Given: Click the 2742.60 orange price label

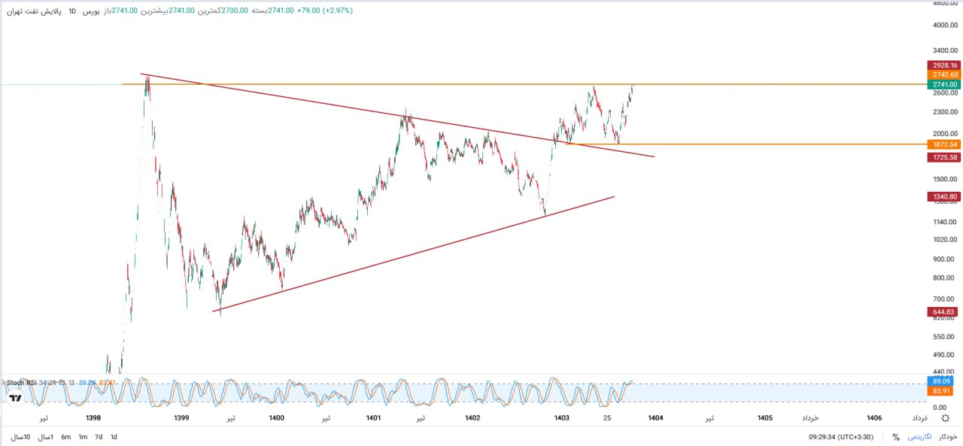Looking at the screenshot, I should [x=944, y=75].
